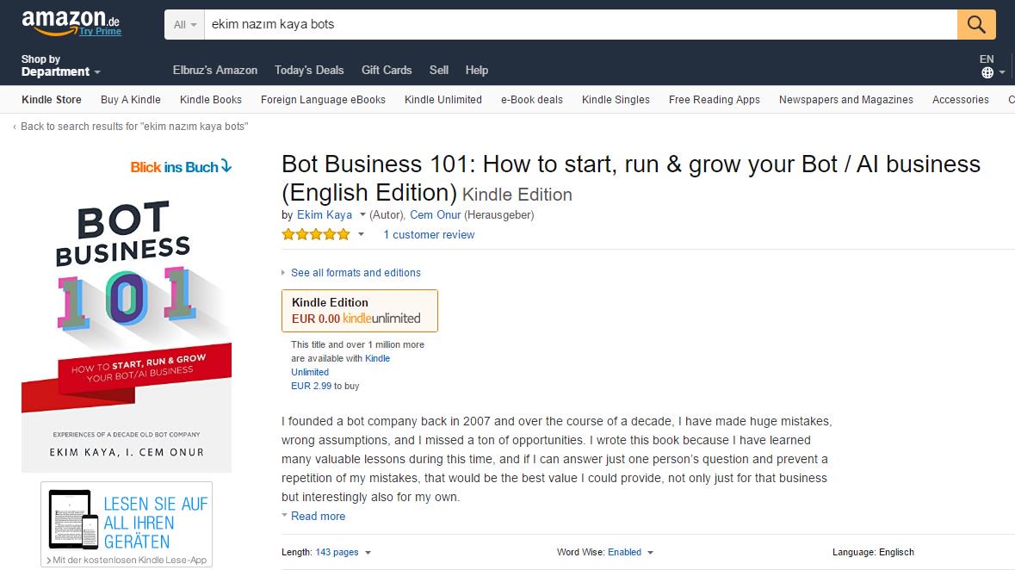Click the Try Prime link
The height and width of the screenshot is (570, 1015).
(x=100, y=31)
